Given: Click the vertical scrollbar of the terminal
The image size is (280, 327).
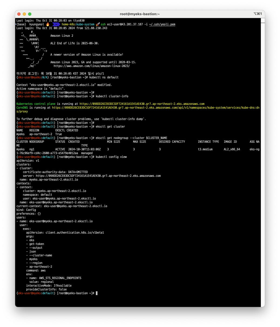Looking at the screenshot, I should pyautogui.click(x=263, y=162).
